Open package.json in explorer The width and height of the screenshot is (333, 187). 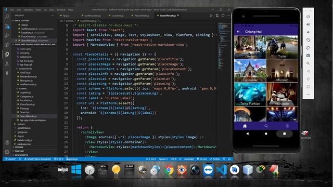pos(24,144)
